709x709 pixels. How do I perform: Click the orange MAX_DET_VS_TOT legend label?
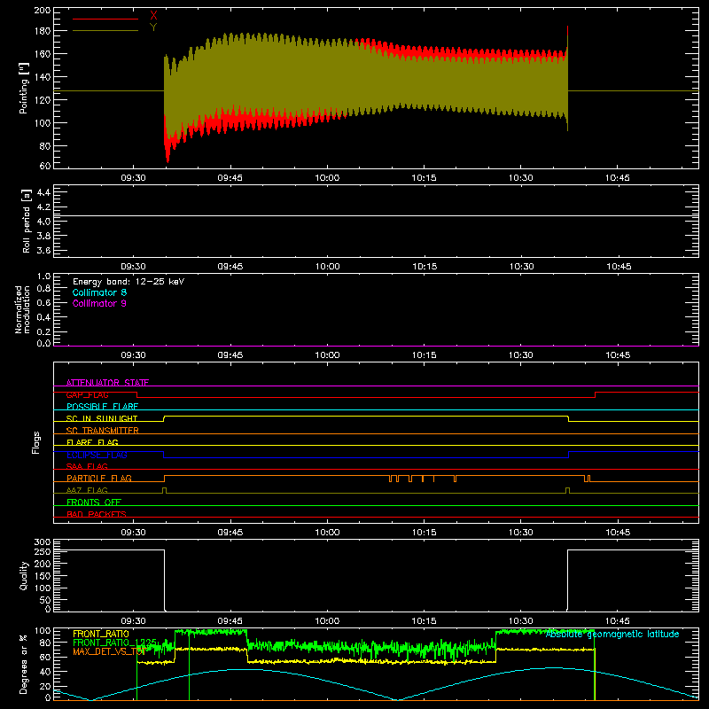point(109,651)
